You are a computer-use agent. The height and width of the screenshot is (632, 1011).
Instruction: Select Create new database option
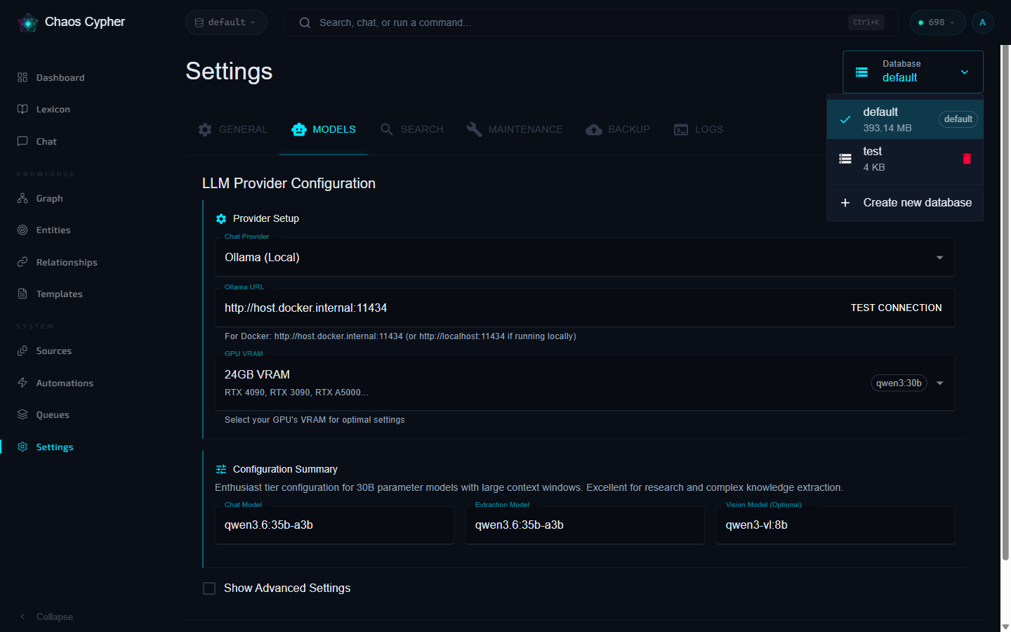(905, 202)
